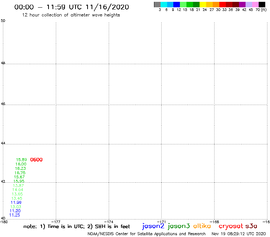Click the note about UTC time and SWH feet
Viewport: 270px width, 237px height.
pyautogui.click(x=77, y=226)
